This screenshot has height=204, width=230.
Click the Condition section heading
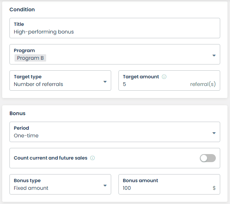22,9
